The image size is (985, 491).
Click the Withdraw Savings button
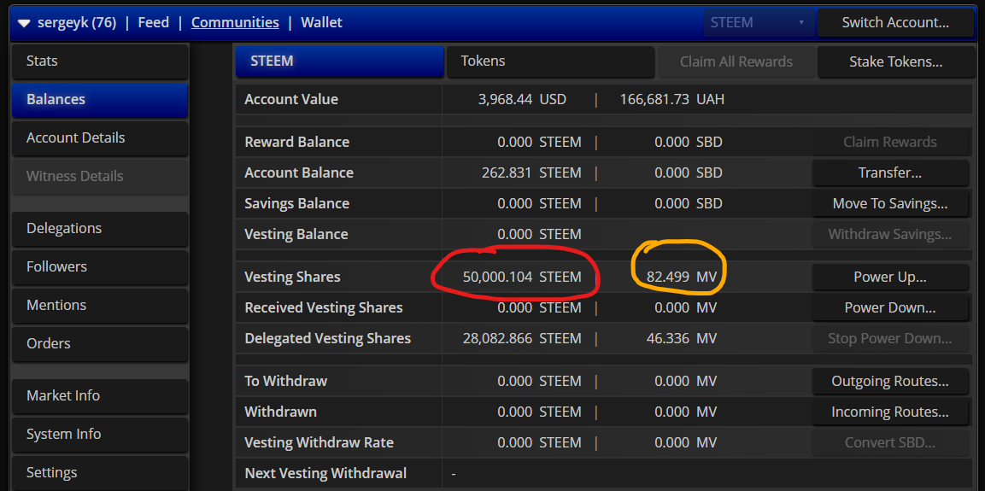(890, 234)
